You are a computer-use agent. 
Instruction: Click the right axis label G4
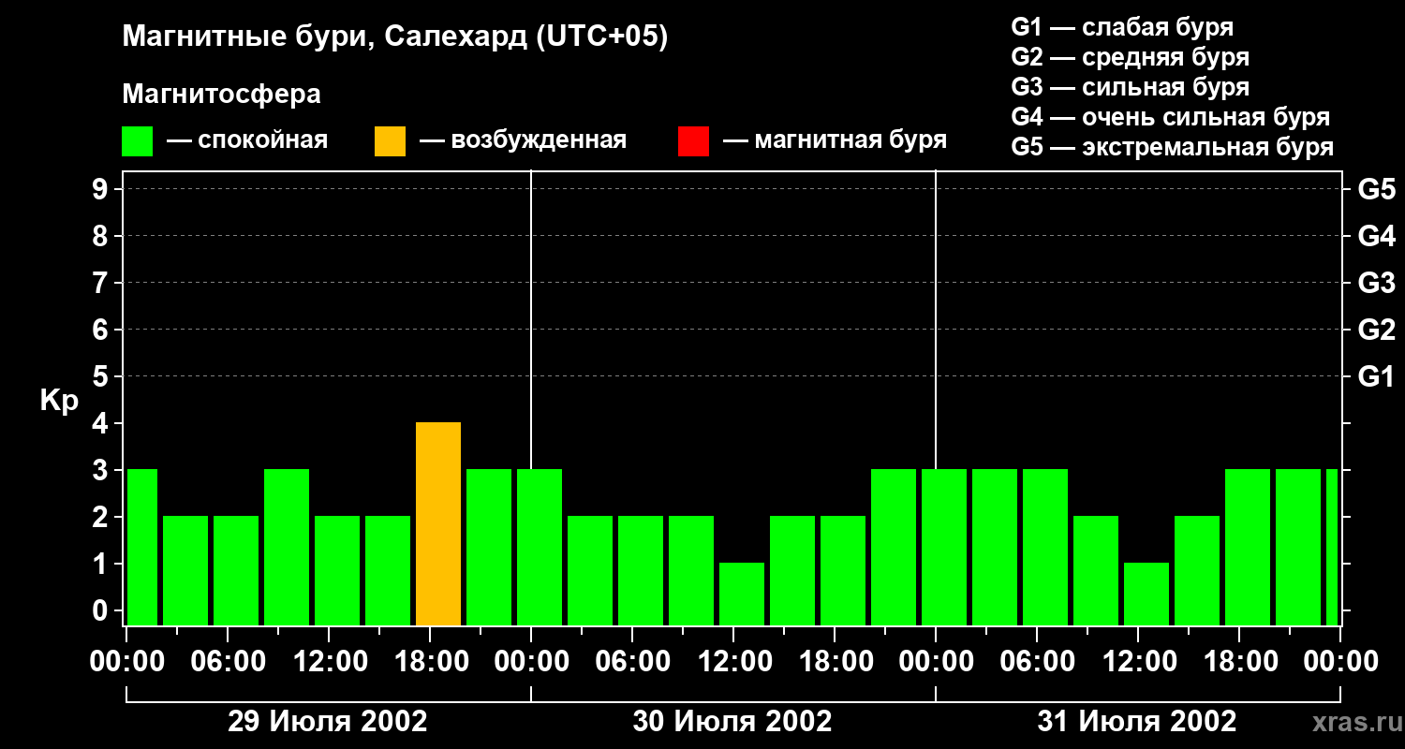(x=1376, y=236)
